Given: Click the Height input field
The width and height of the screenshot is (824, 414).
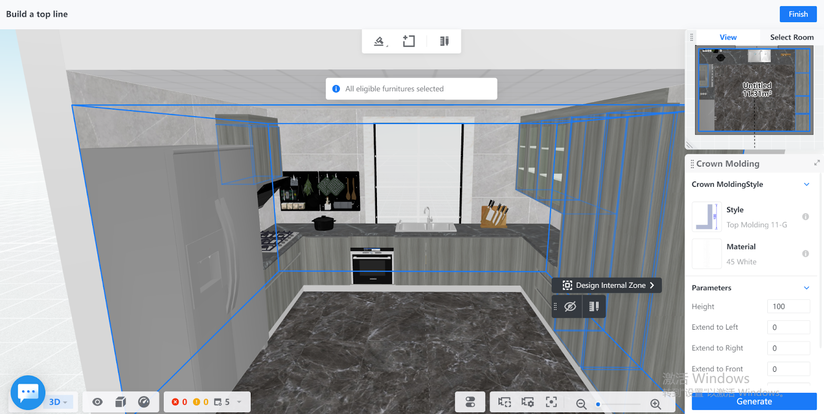Looking at the screenshot, I should coord(788,307).
